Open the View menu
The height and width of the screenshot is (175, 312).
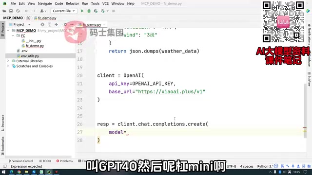(31, 3)
